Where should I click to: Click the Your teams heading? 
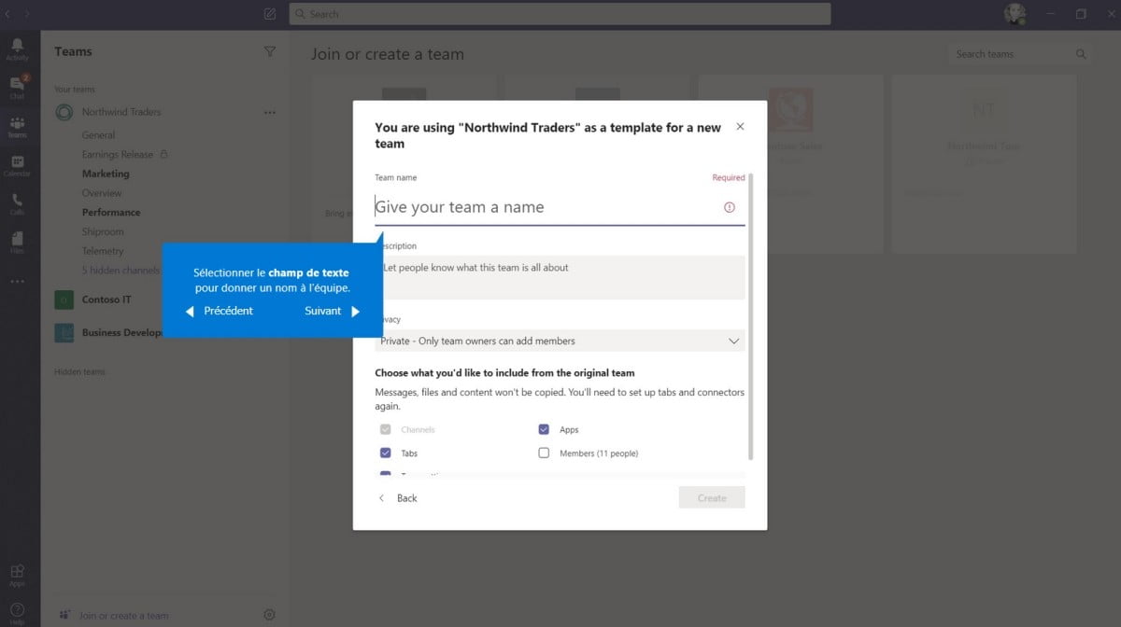pyautogui.click(x=75, y=90)
